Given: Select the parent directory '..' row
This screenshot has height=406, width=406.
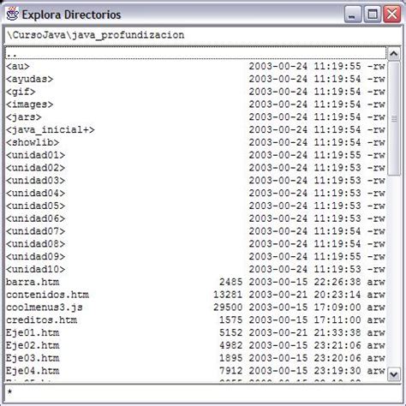Looking at the screenshot, I should (x=196, y=53).
